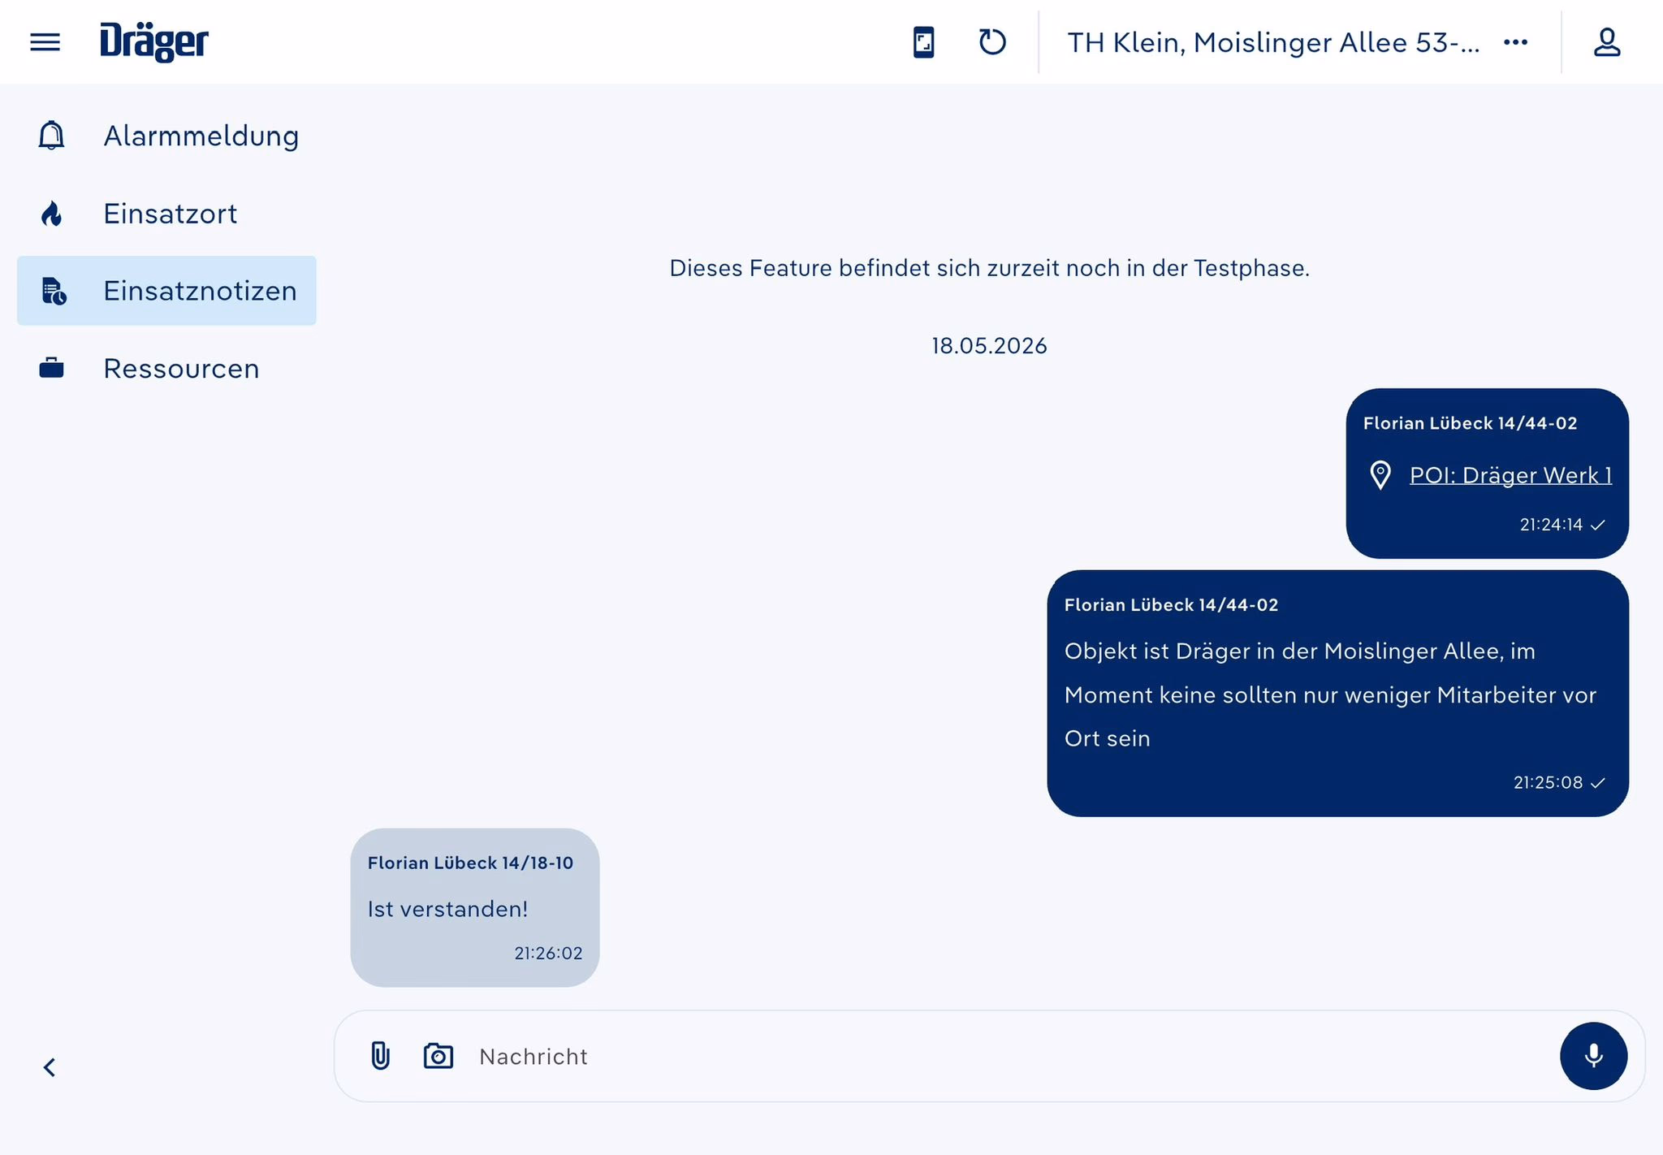
Task: Click the timestamp 21:25:08
Action: tap(1548, 782)
